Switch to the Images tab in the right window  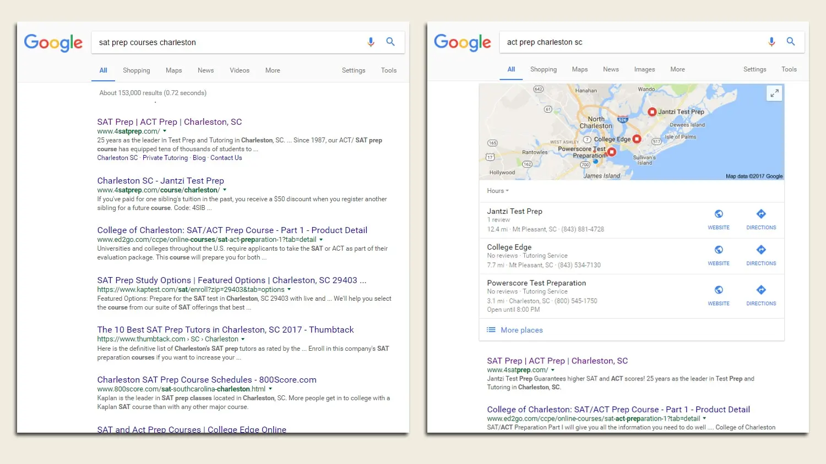(644, 69)
